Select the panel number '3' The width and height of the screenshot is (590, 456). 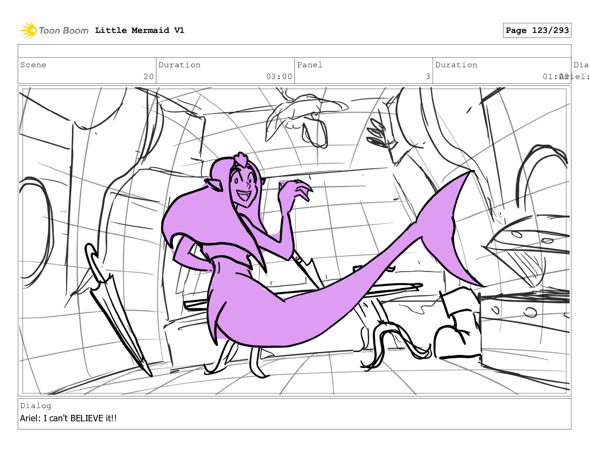click(x=428, y=77)
